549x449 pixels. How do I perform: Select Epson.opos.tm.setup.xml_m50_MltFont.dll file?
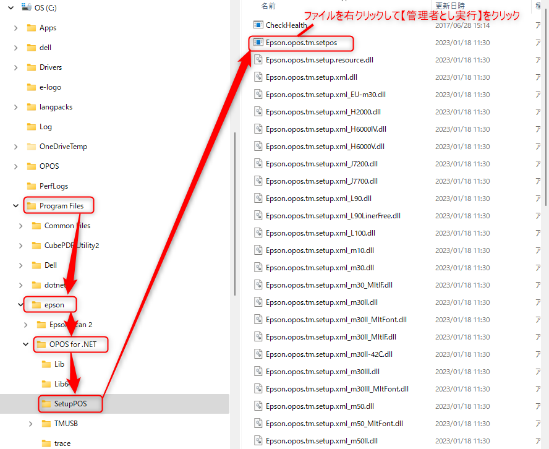click(x=334, y=424)
